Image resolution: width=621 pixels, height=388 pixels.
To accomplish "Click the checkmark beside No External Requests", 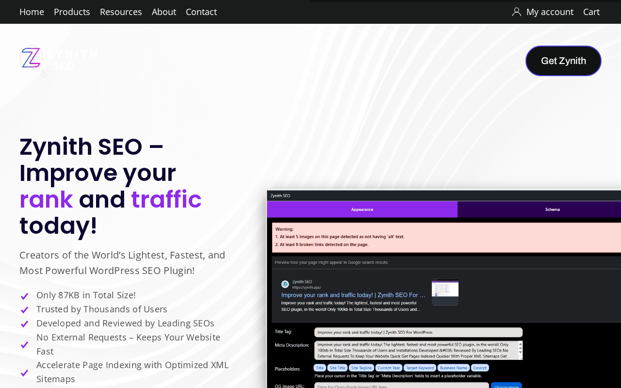I will pos(24,345).
